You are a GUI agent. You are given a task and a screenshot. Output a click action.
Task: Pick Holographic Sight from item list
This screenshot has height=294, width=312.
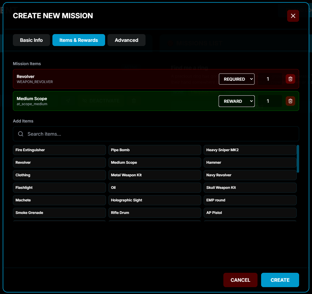coord(155,200)
